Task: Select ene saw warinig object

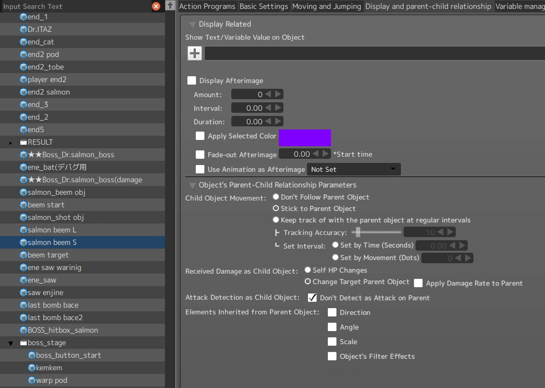Action: 82,267
